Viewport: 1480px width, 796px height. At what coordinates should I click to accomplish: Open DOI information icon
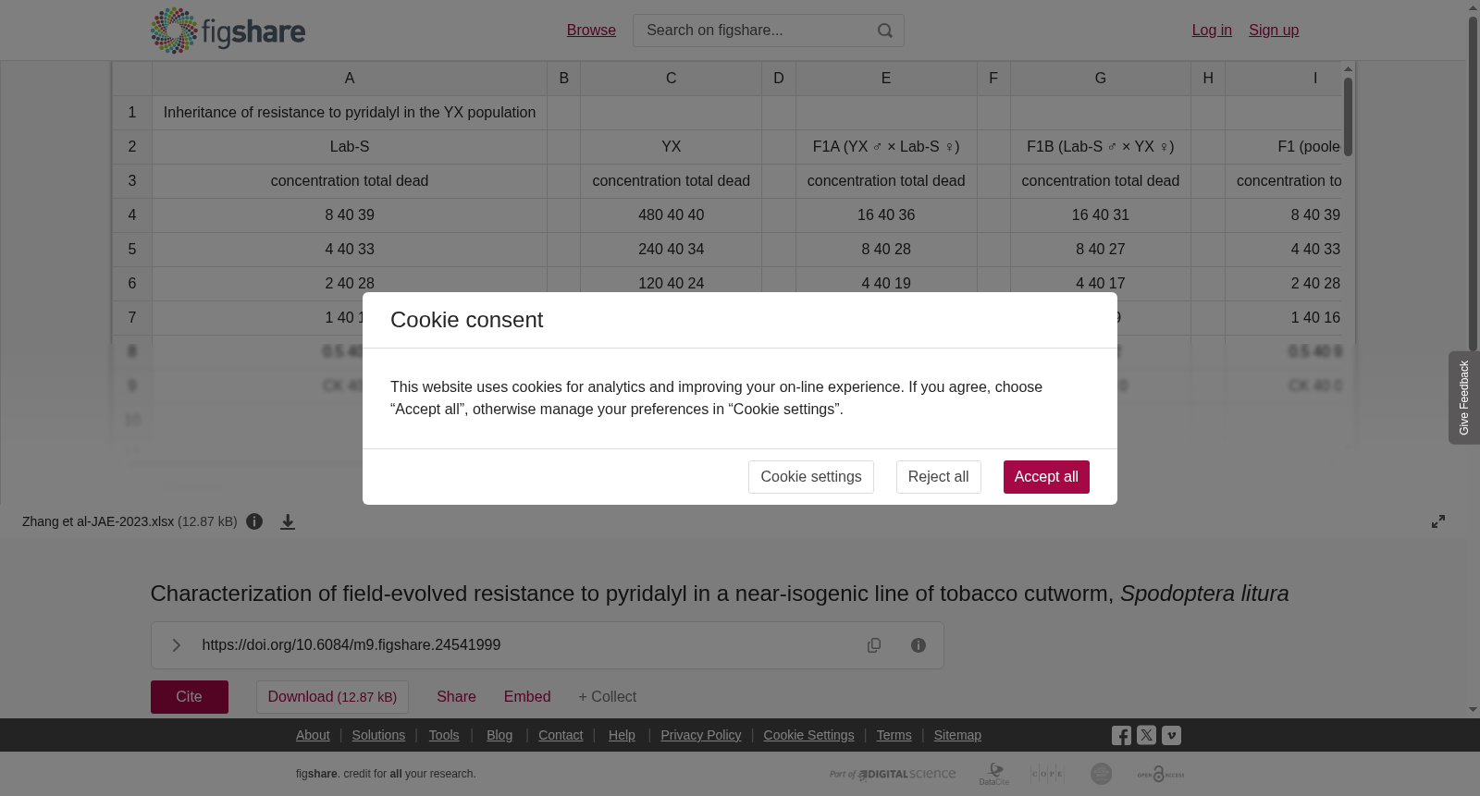(x=919, y=645)
